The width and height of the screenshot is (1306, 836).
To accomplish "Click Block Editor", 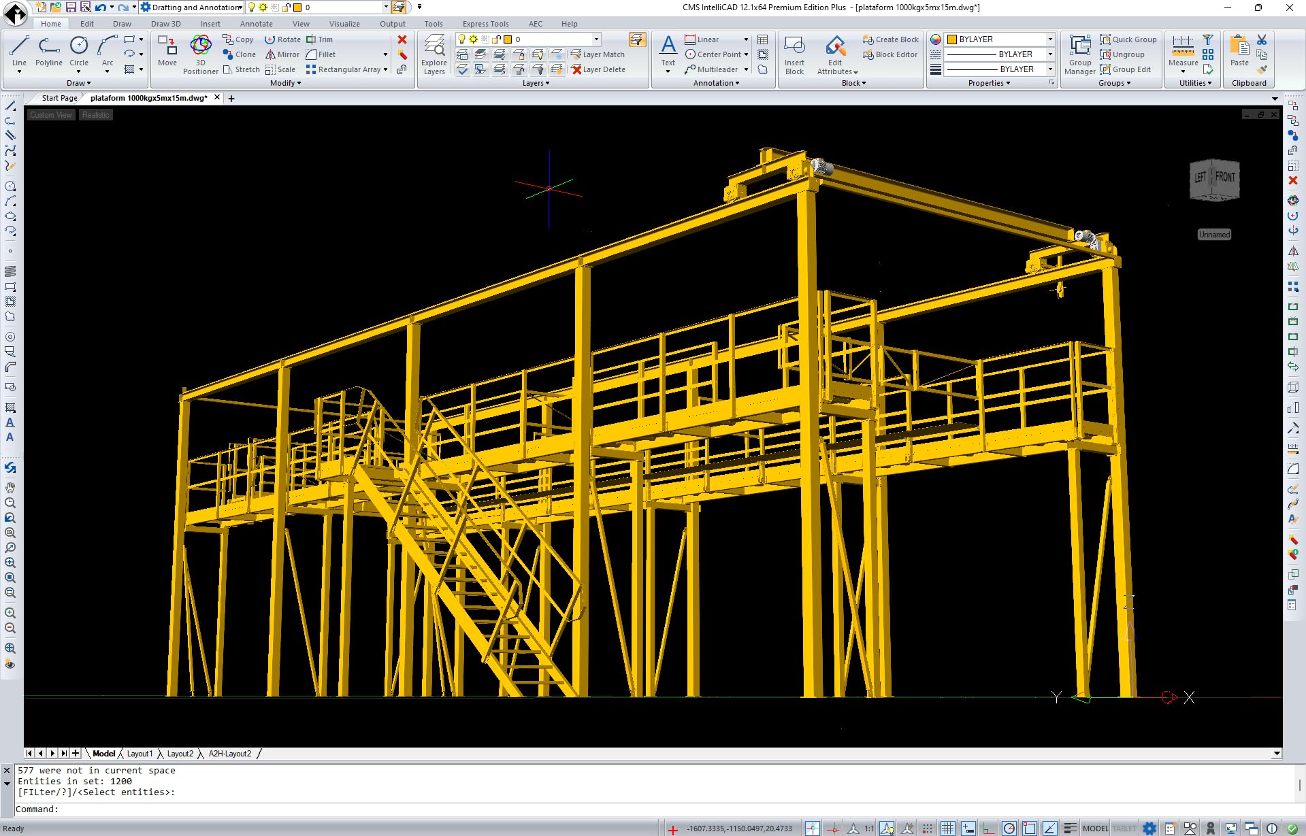I will (x=890, y=54).
